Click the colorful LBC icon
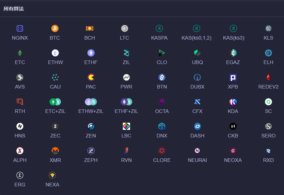The width and height of the screenshot is (284, 195). tap(126, 126)
